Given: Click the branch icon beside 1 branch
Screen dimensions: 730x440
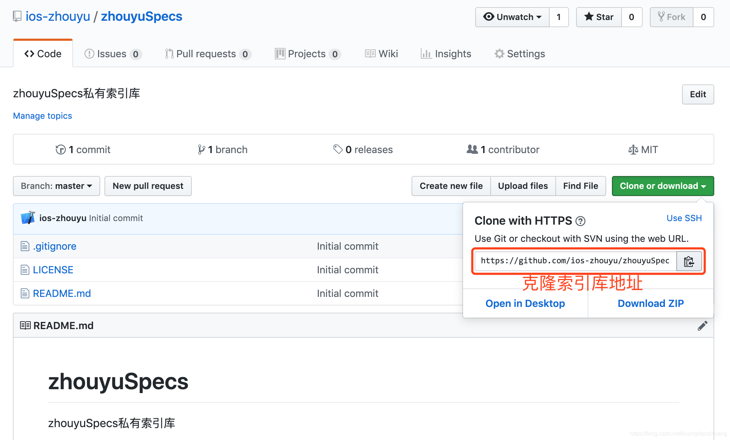Looking at the screenshot, I should click(201, 150).
